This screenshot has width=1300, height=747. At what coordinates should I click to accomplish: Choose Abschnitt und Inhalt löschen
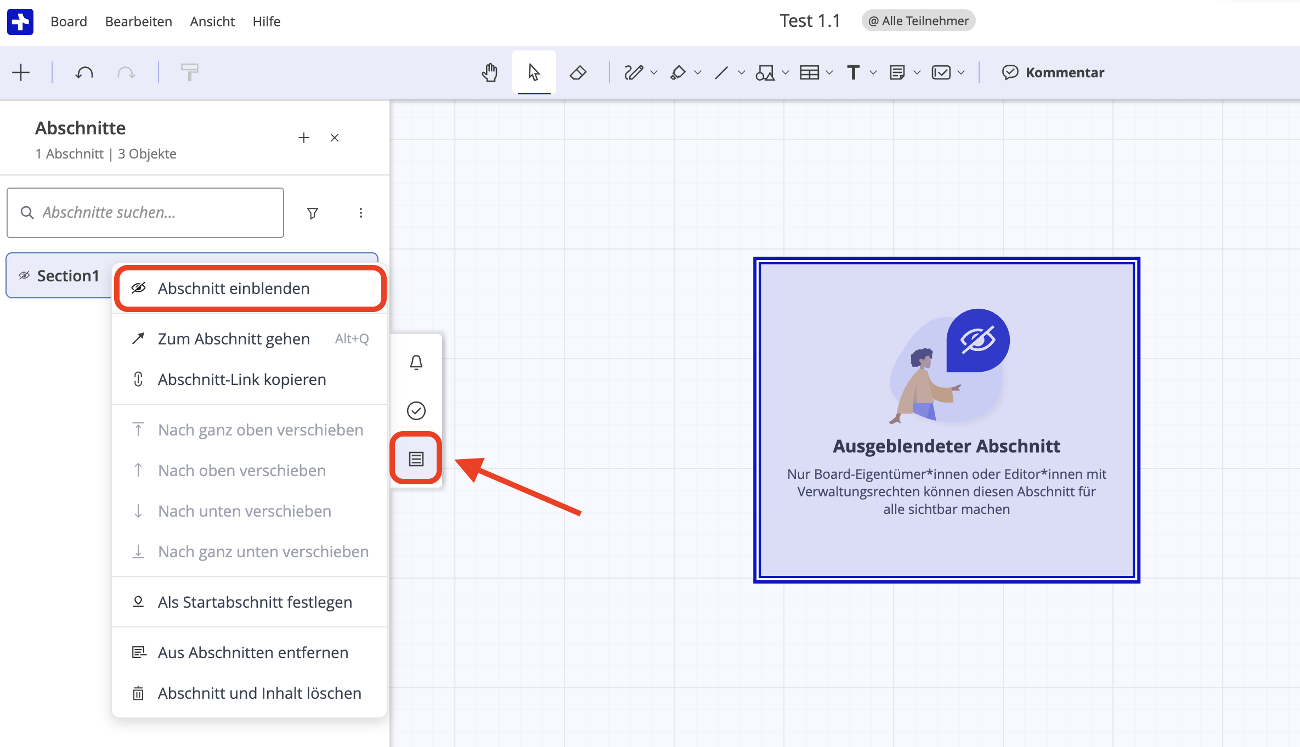tap(250, 693)
